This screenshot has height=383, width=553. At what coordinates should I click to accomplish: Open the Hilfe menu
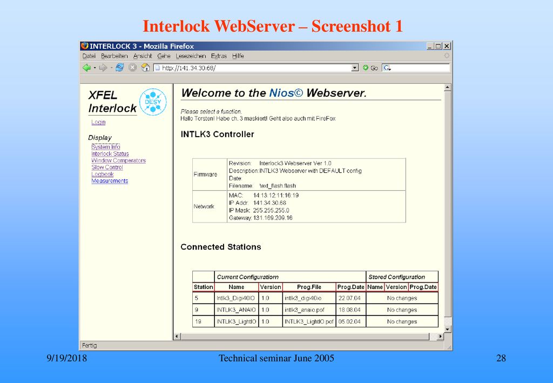[x=238, y=56]
